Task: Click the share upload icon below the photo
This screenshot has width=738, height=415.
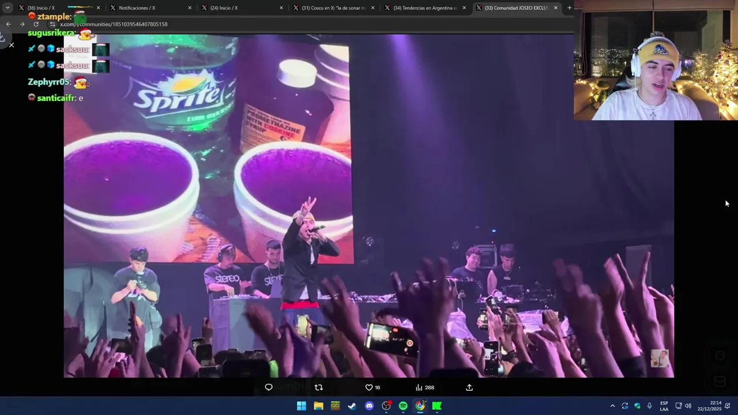Action: click(469, 387)
